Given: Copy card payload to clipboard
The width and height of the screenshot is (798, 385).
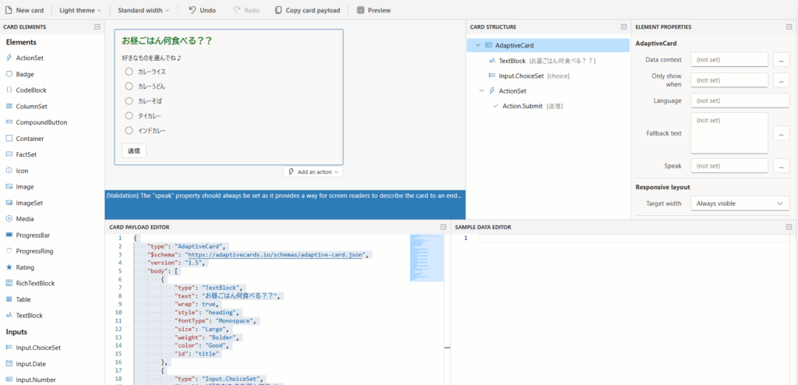Looking at the screenshot, I should (307, 10).
